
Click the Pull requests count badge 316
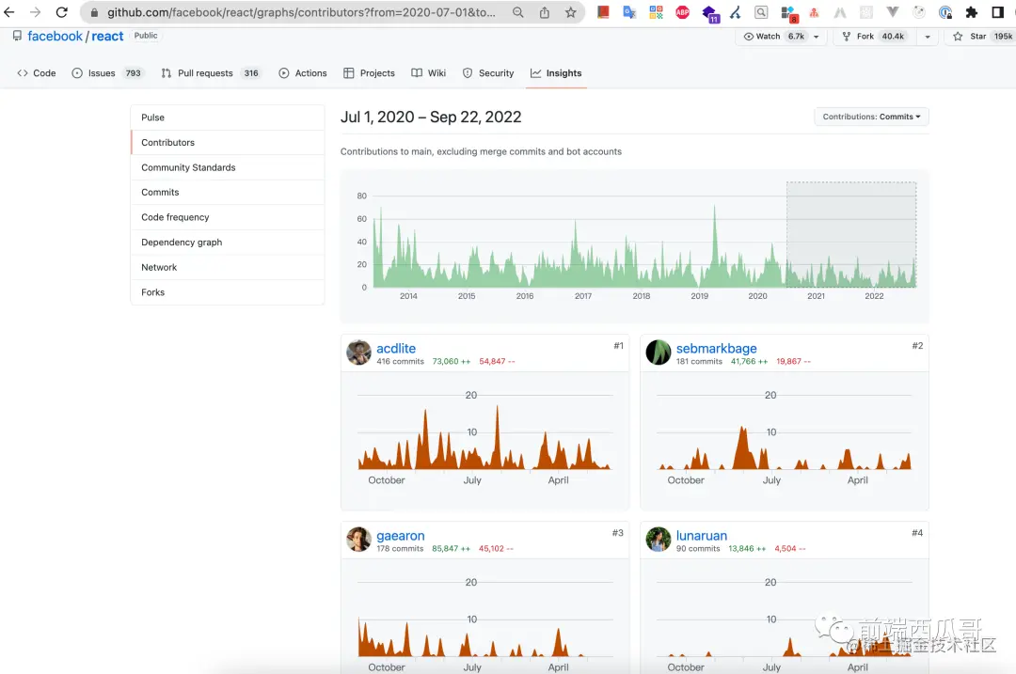coord(251,73)
